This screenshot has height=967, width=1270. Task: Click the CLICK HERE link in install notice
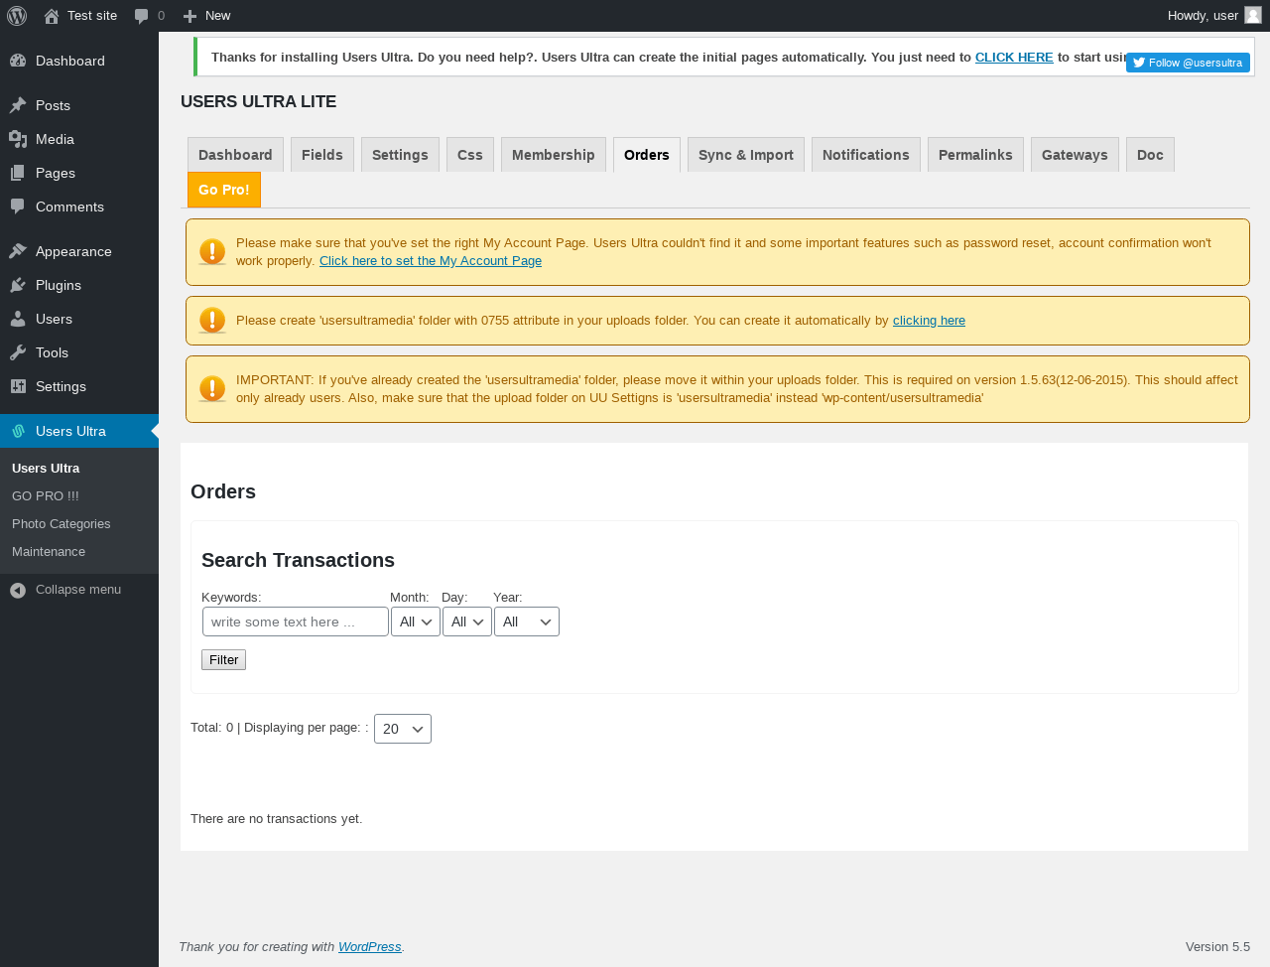[x=1014, y=58]
